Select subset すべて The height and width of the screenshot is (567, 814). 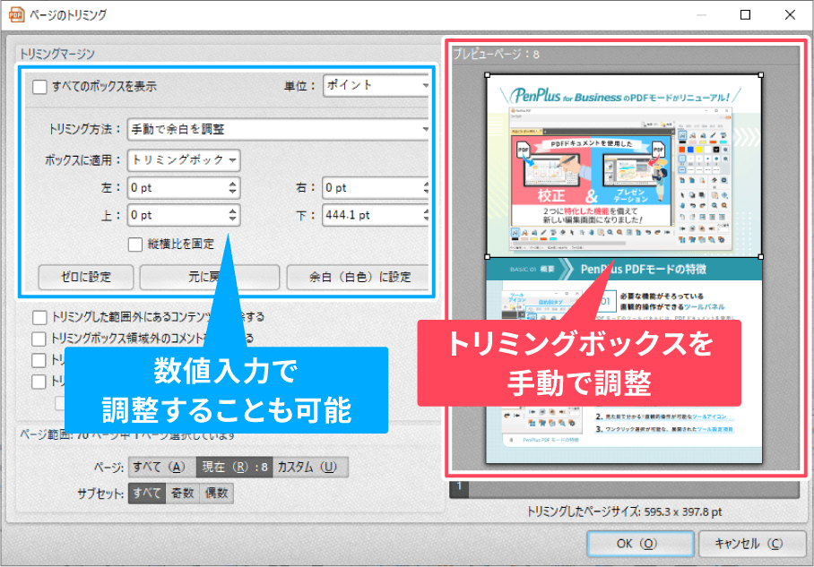147,494
